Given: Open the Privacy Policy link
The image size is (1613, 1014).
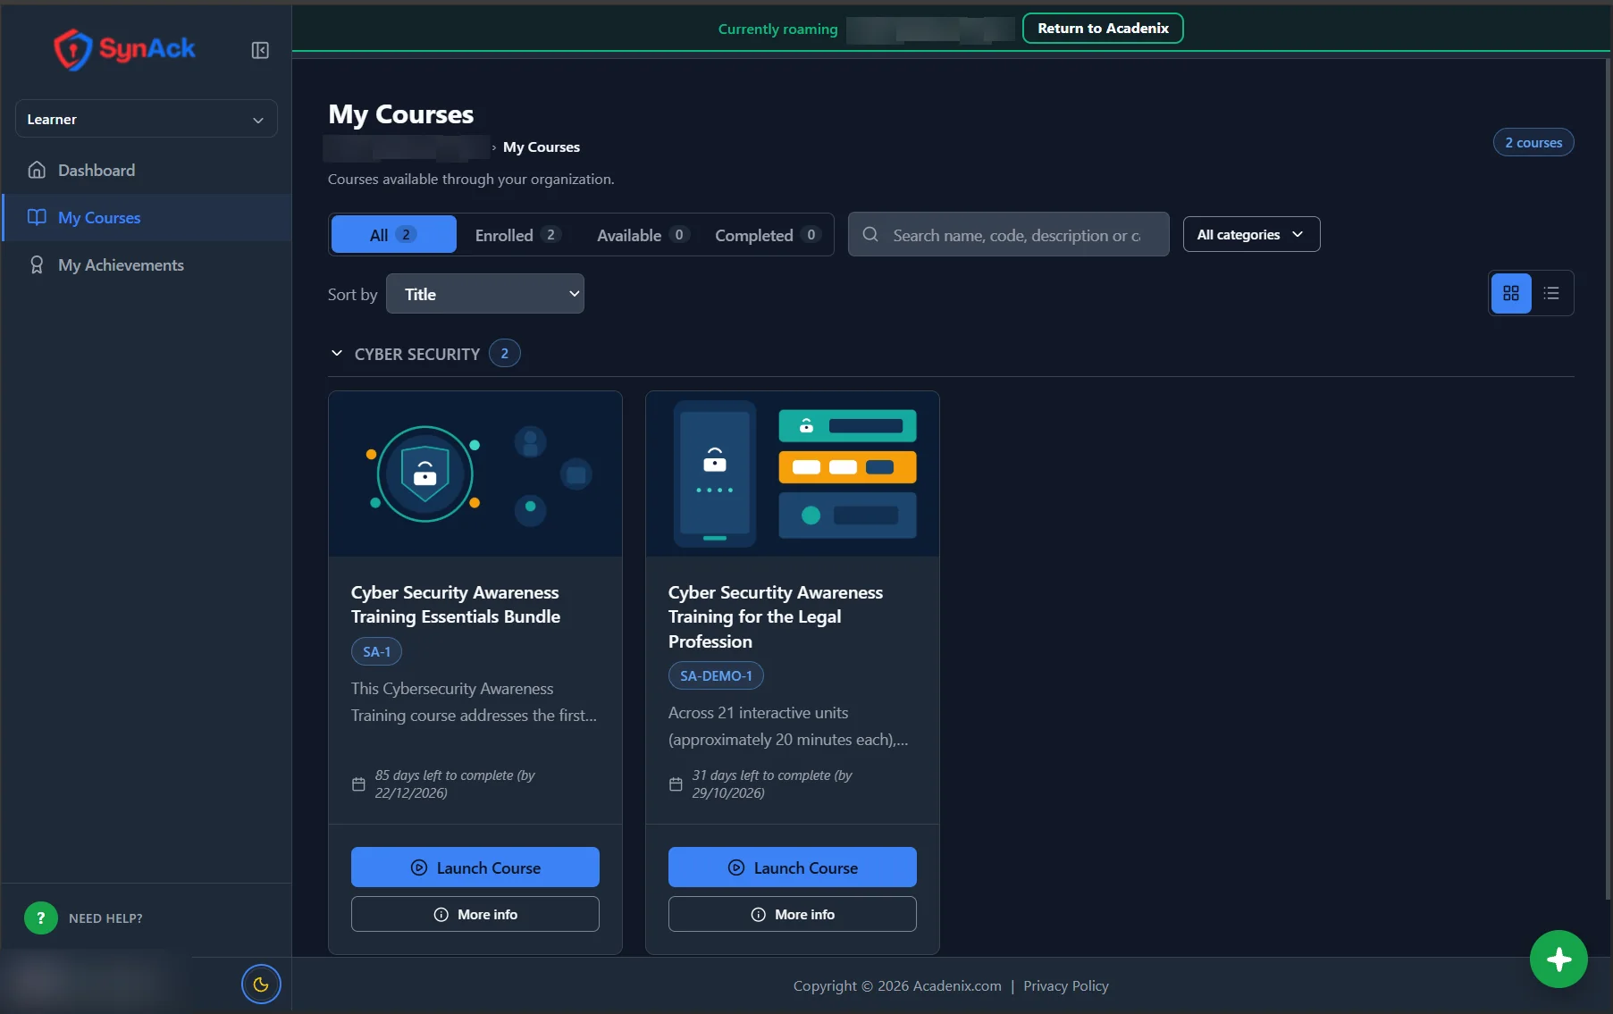Looking at the screenshot, I should click(1065, 985).
